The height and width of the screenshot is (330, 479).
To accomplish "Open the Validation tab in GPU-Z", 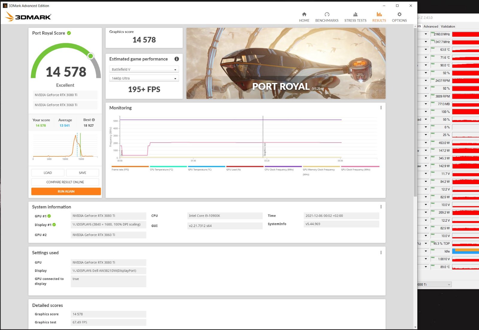I will coord(448,26).
